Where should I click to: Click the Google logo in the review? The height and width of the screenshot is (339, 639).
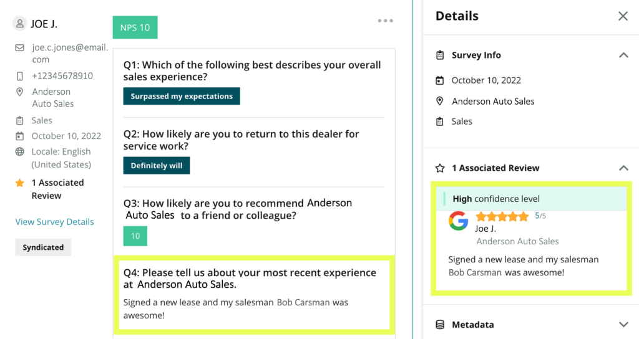tap(459, 221)
